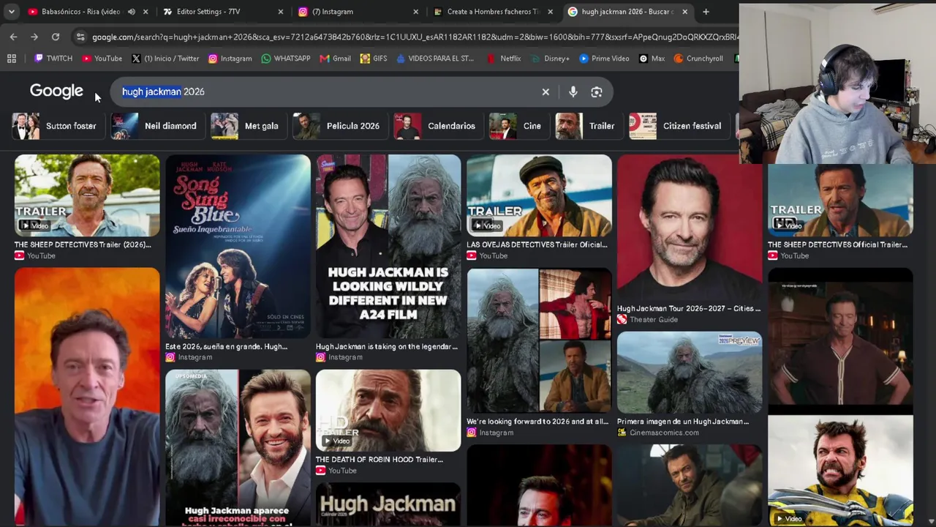Screen dimensions: 936x527
Task: Clear the search query with the X
Action: click(546, 92)
